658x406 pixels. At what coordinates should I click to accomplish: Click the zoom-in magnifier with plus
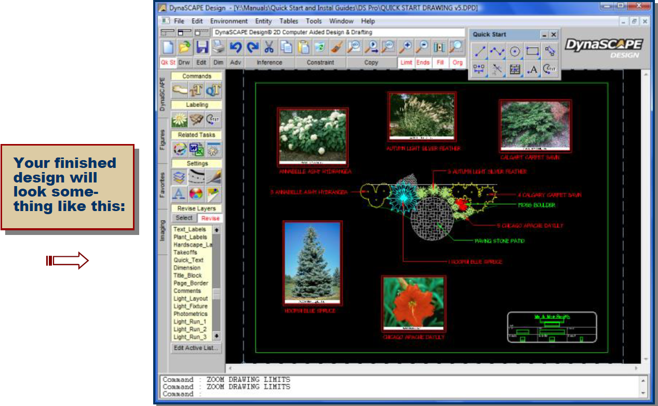405,47
